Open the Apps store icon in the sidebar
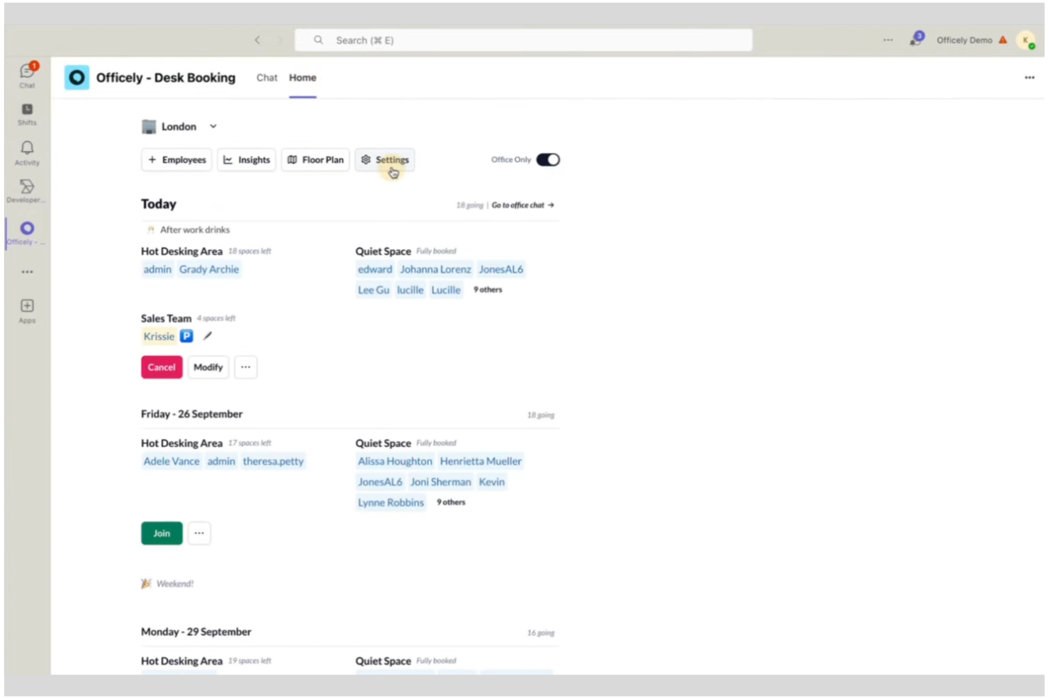Viewport: 1049px width, 699px height. click(27, 311)
